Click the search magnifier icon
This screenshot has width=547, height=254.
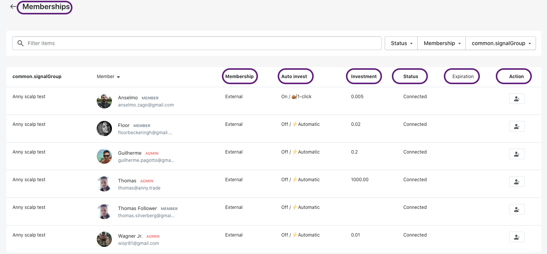[x=21, y=43]
